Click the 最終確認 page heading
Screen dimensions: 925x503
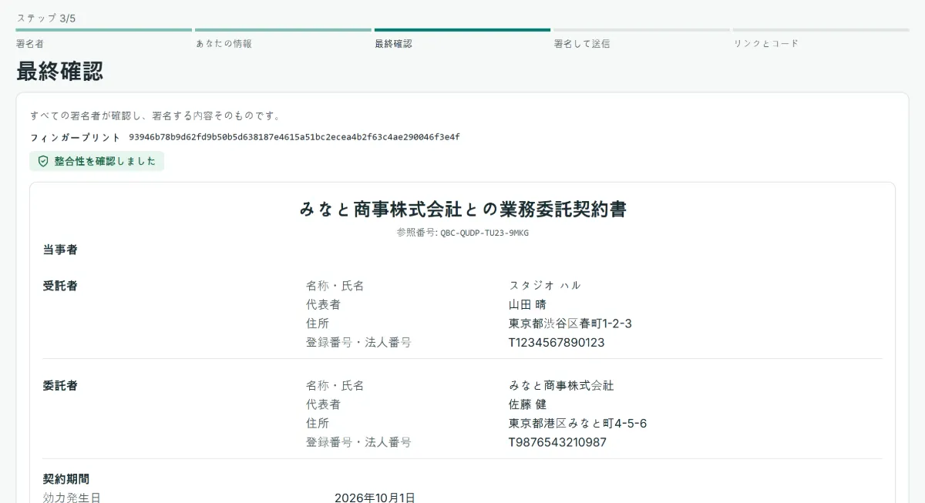60,72
